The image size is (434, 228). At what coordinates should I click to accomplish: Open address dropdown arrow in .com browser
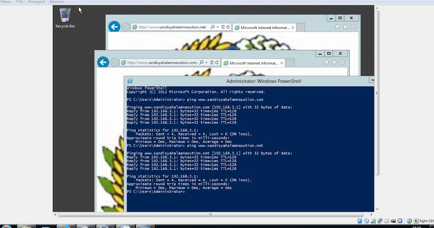[206, 63]
